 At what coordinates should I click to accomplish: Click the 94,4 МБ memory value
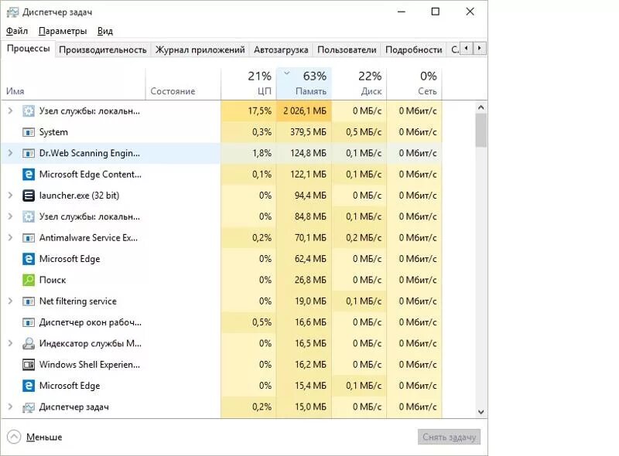point(311,196)
